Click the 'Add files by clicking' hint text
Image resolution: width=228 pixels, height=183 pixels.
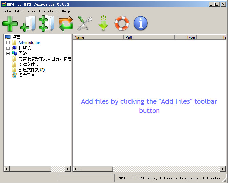point(149,106)
